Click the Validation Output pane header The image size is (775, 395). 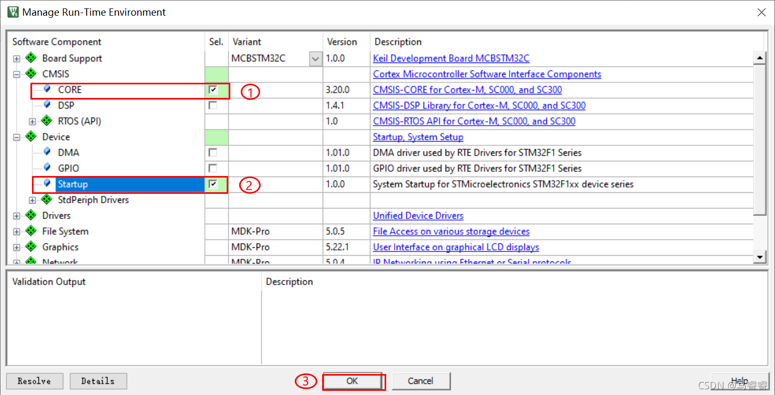click(49, 281)
